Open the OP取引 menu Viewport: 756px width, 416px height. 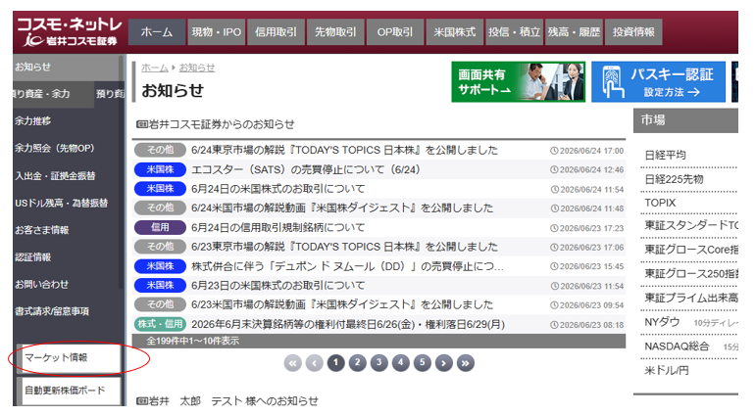pyautogui.click(x=395, y=32)
